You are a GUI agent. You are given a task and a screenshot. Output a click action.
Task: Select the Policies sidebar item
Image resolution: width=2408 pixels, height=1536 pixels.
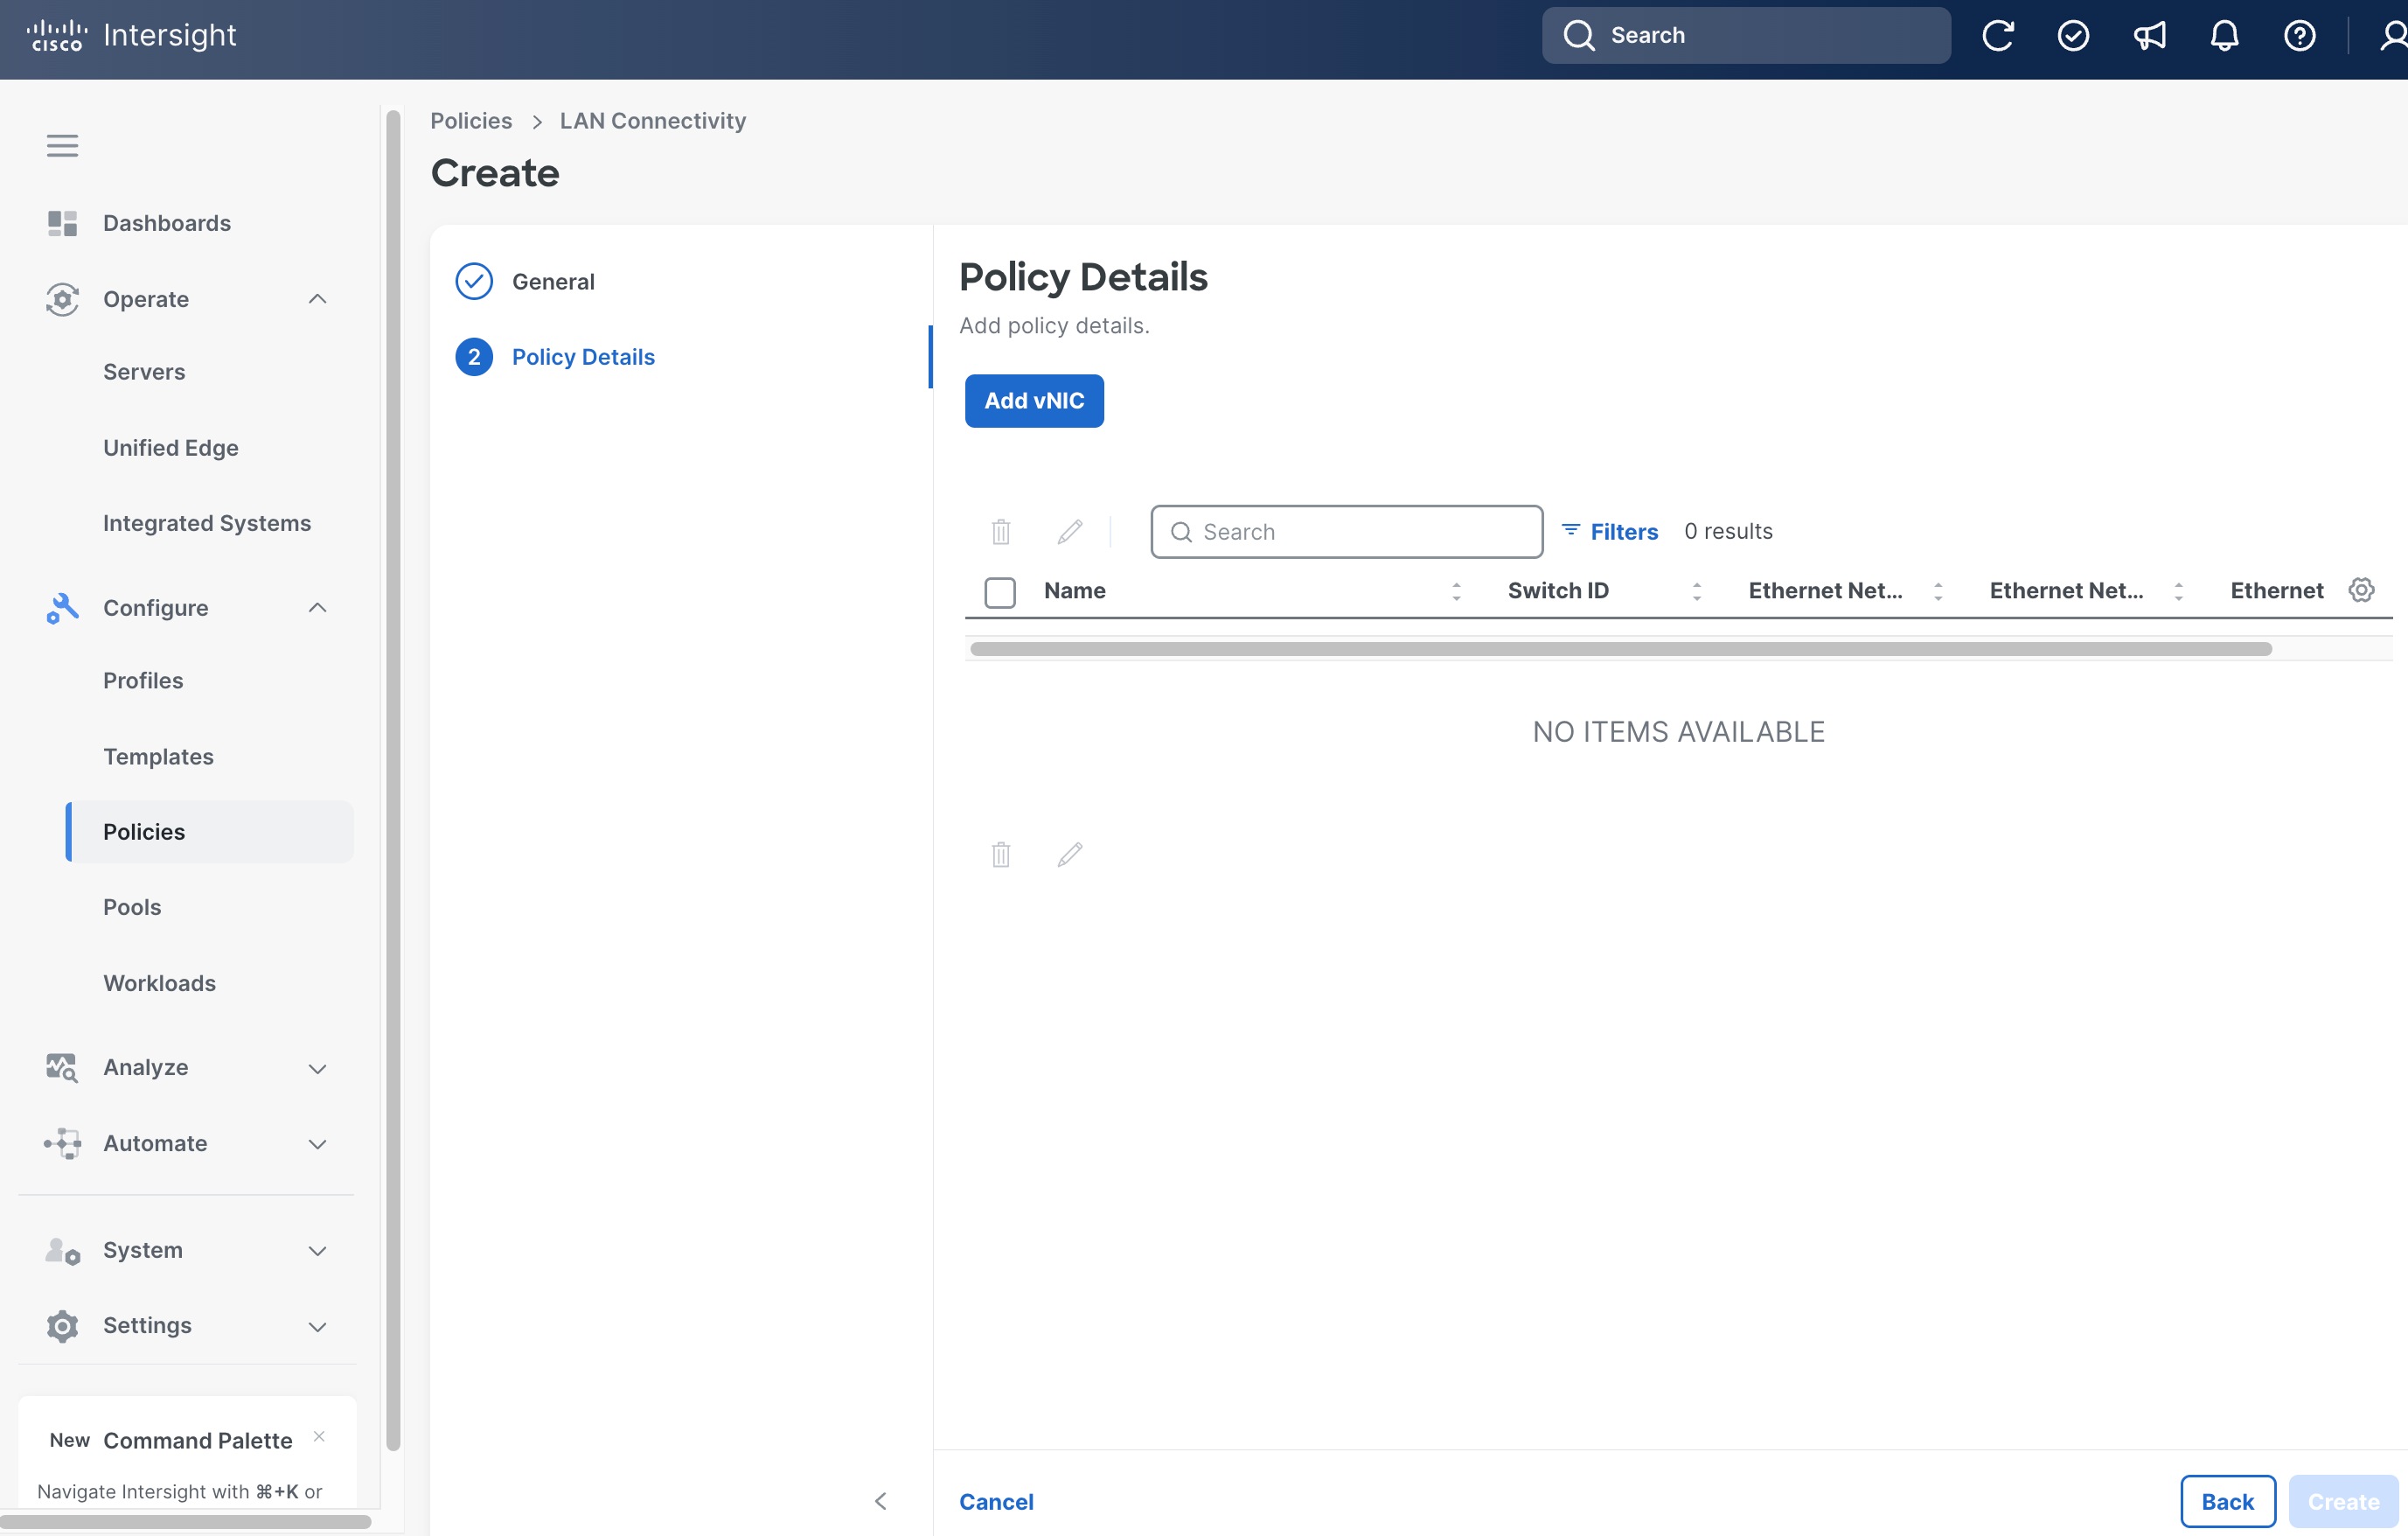210,832
